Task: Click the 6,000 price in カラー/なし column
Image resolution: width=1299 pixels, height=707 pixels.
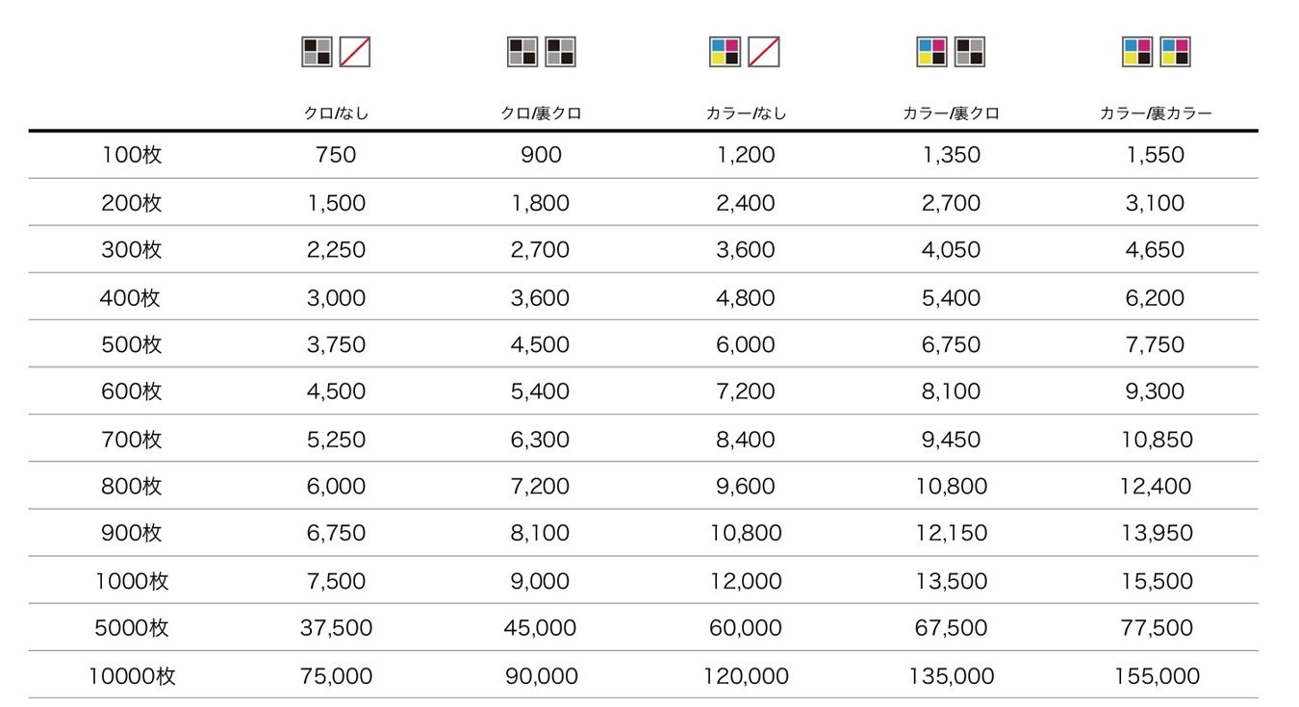Action: (746, 344)
